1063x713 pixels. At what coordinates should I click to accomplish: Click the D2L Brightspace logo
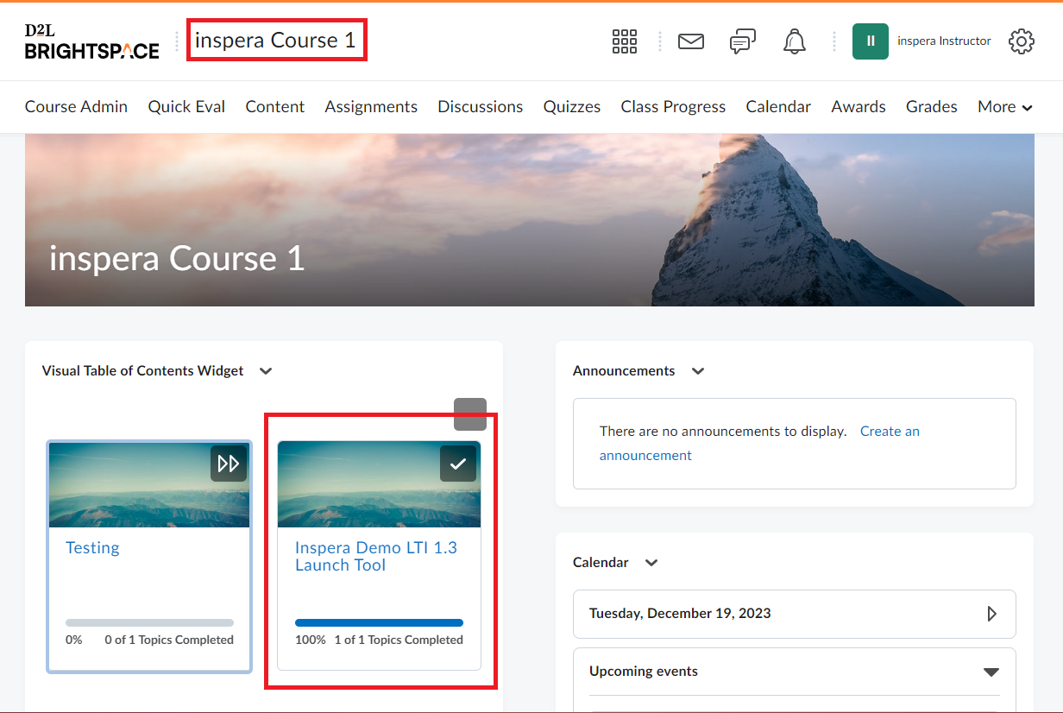[91, 41]
